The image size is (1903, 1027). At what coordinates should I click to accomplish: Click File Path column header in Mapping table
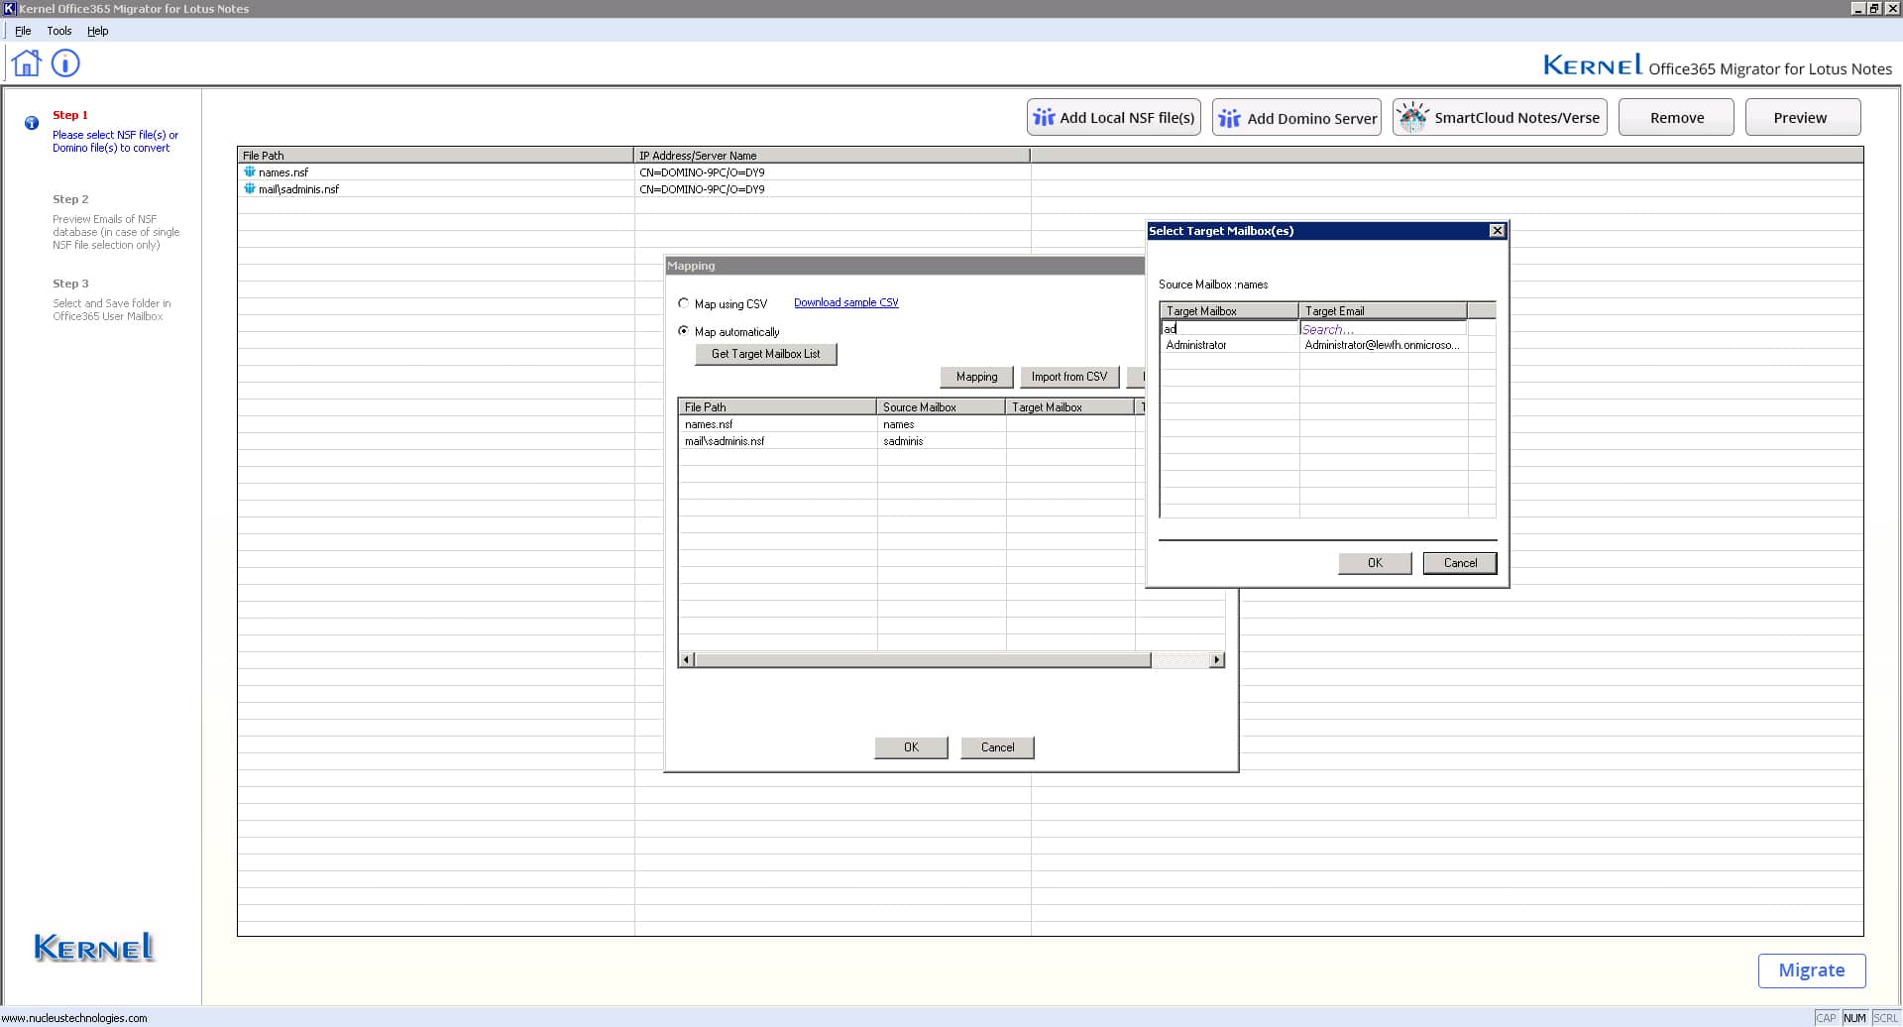pos(778,407)
